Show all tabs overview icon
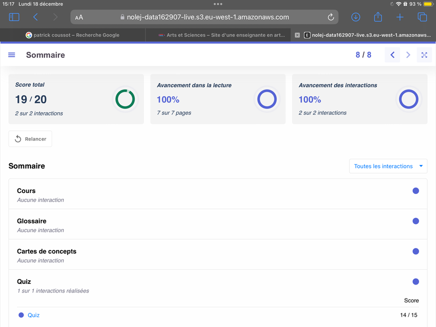436x327 pixels. [x=422, y=17]
